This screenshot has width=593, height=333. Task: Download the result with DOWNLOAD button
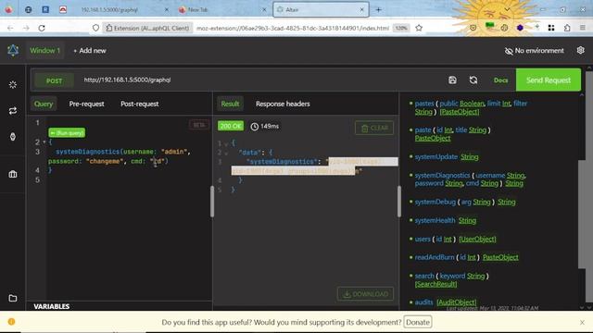pyautogui.click(x=365, y=294)
